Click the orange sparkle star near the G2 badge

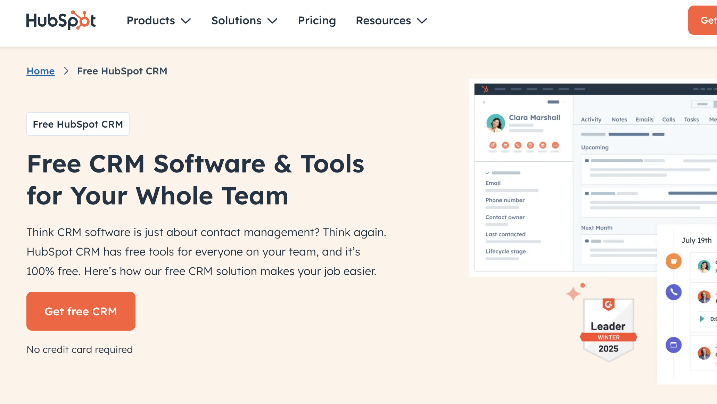[573, 294]
